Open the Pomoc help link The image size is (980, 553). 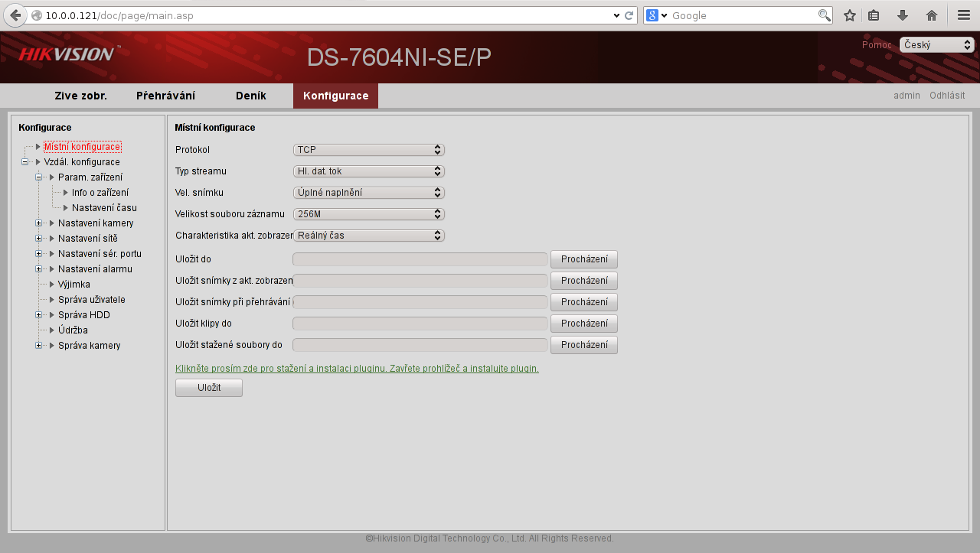(877, 45)
